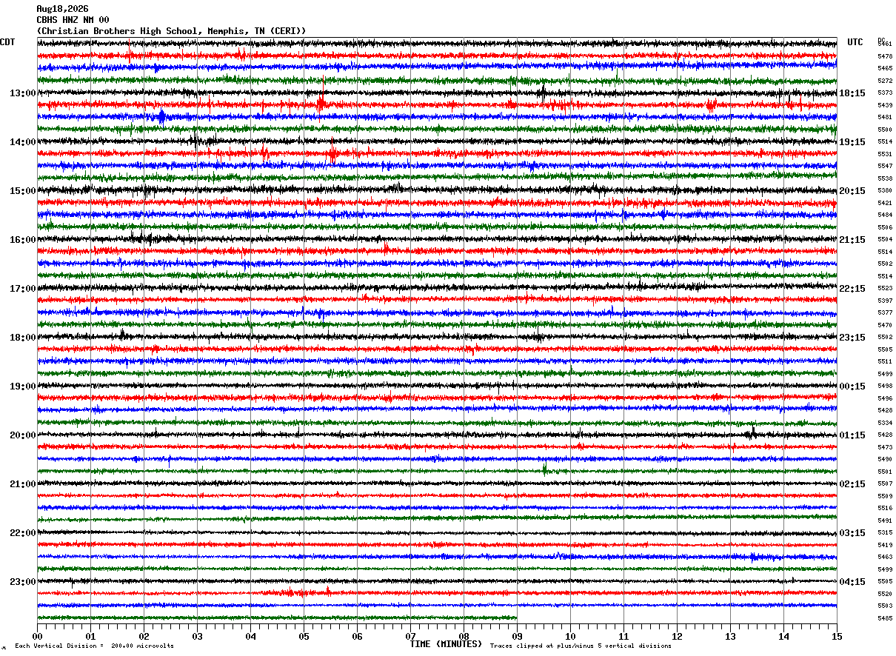896x656 pixels.
Task: Click the '01:15' UTC time label
Action: click(x=852, y=435)
